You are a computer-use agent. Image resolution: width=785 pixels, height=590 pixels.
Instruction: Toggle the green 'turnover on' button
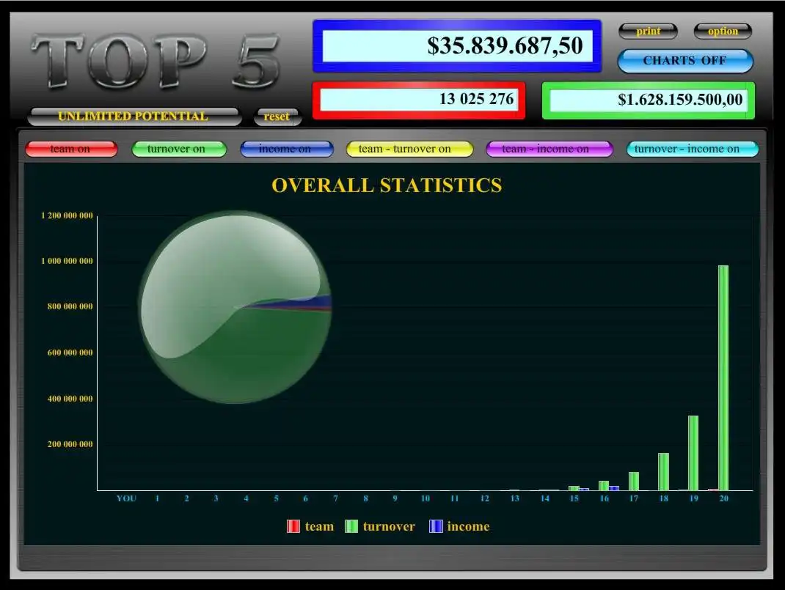(179, 149)
